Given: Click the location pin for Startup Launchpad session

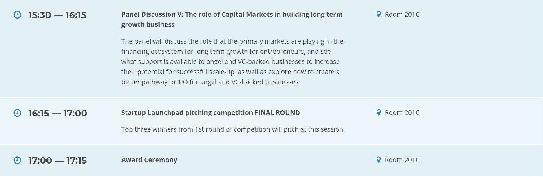Looking at the screenshot, I should pos(378,112).
